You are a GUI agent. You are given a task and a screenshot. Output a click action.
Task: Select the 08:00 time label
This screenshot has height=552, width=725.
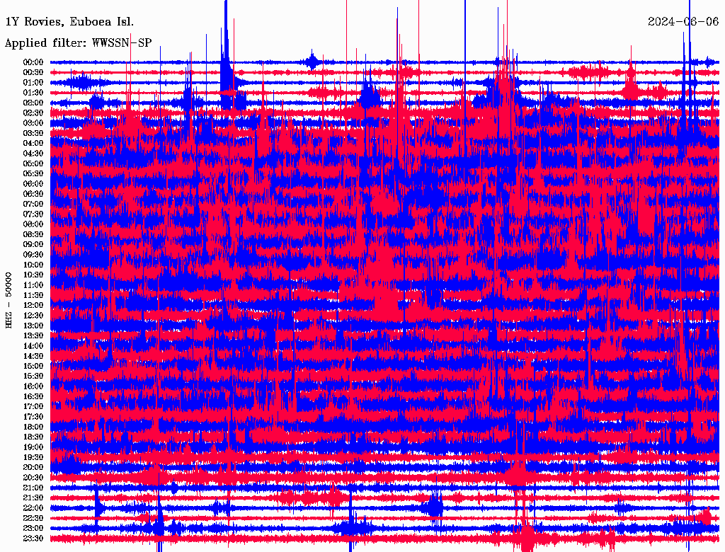[33, 224]
